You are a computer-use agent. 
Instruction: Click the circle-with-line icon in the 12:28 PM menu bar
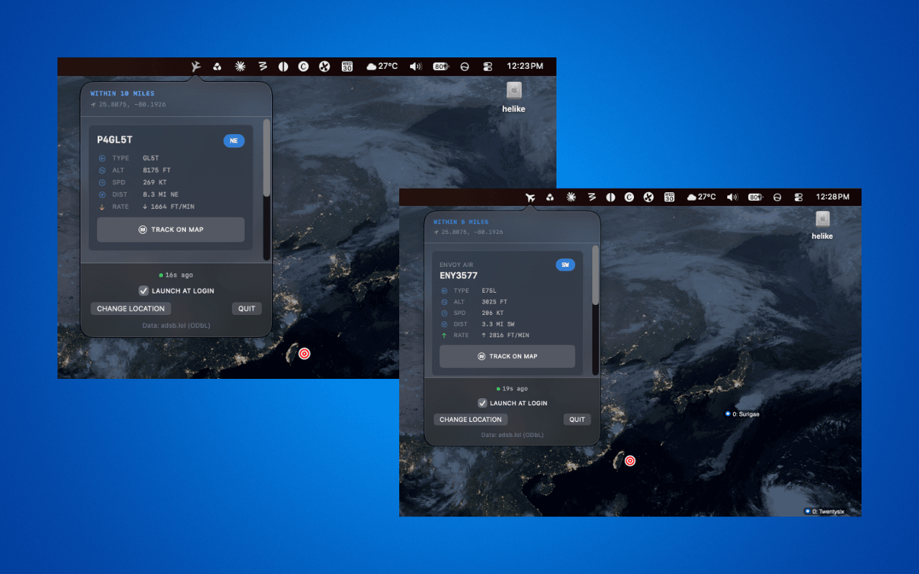click(777, 197)
